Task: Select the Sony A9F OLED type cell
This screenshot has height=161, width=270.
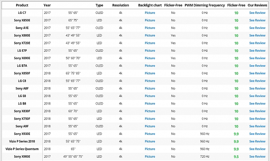Action: (99, 126)
